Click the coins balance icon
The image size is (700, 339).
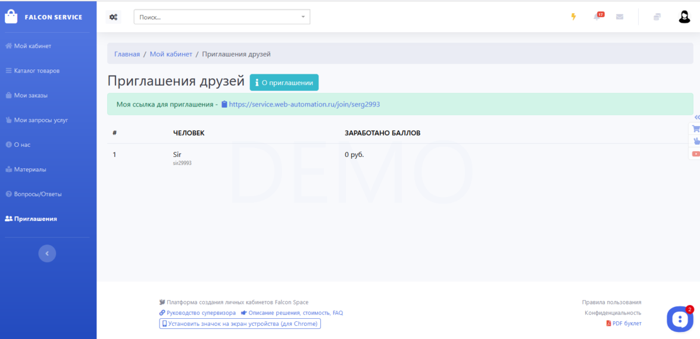coord(657,17)
